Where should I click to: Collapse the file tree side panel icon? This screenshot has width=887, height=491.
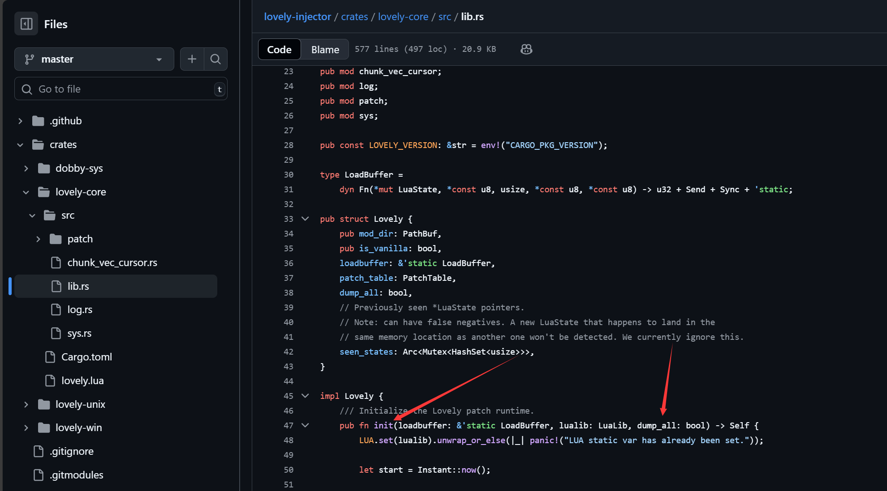26,24
